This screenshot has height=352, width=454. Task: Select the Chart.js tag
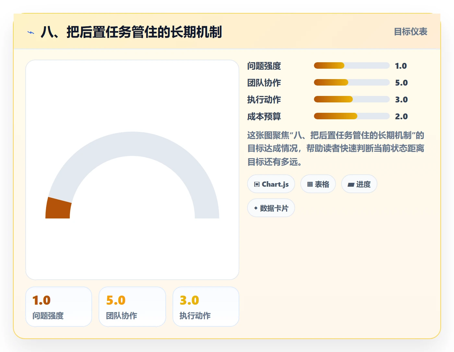pos(271,184)
